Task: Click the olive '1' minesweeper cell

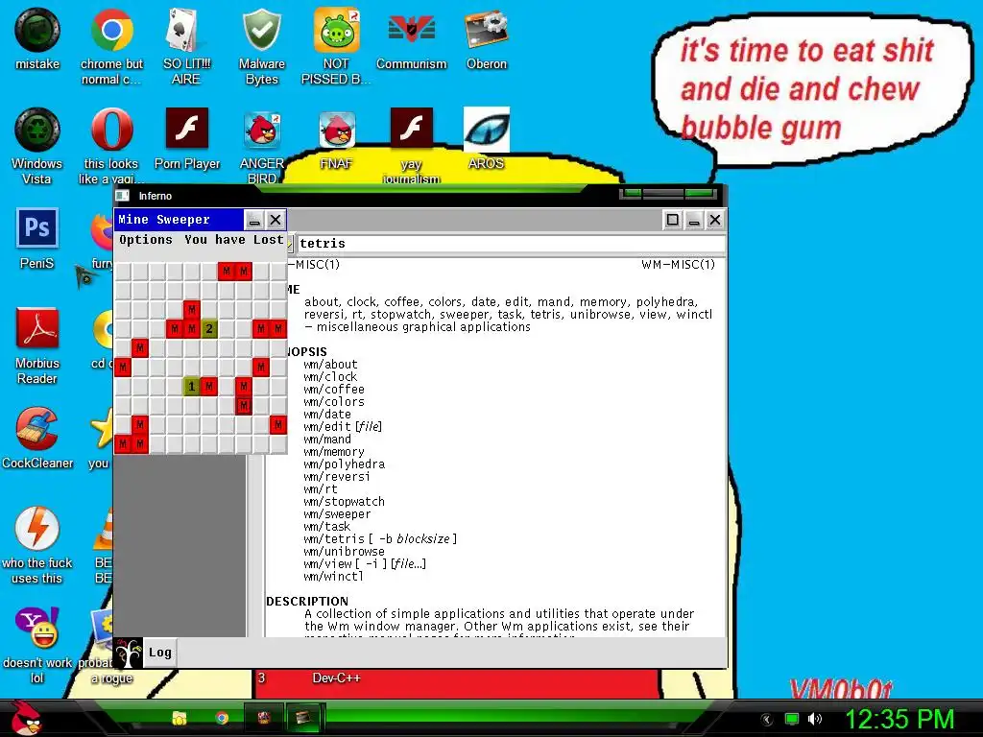Action: tap(192, 386)
